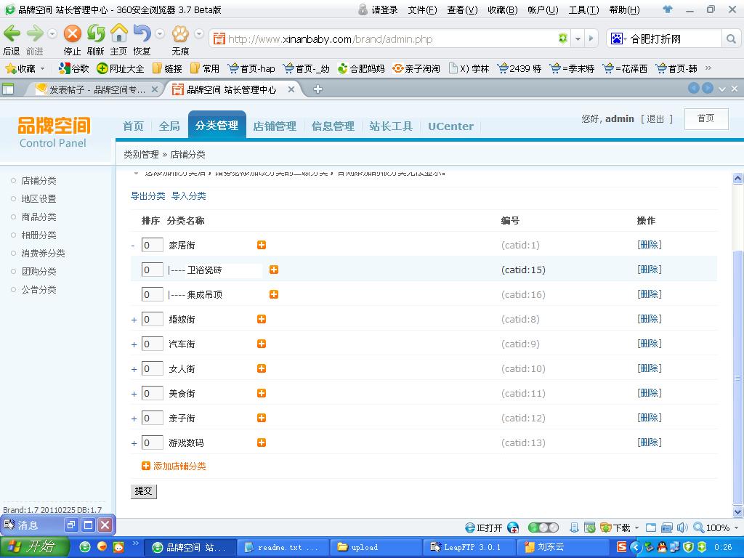The width and height of the screenshot is (744, 558).
Task: Click the 下载 download status bar button
Action: pyautogui.click(x=615, y=527)
